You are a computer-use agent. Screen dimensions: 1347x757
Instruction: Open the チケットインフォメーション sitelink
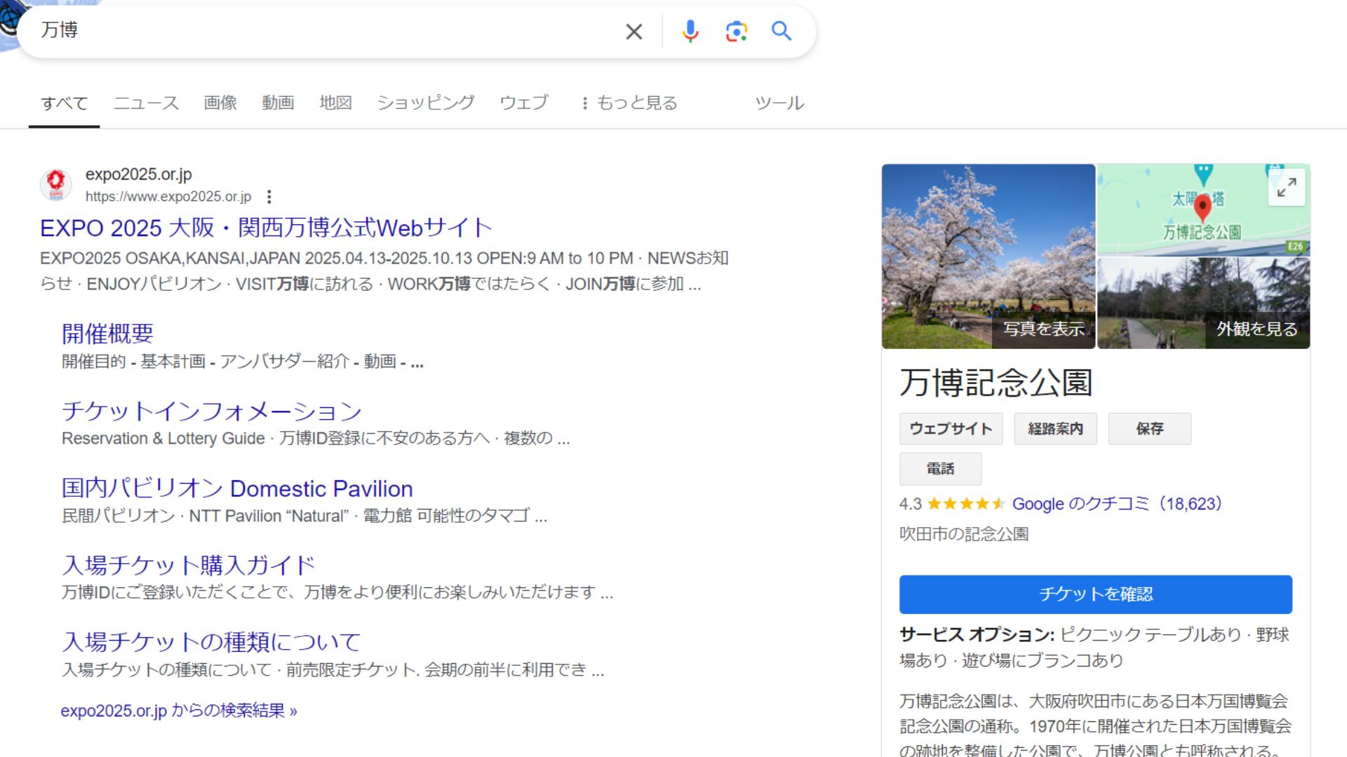212,411
